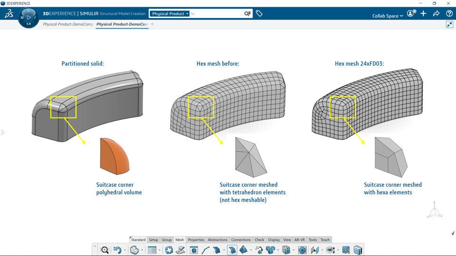Click the update mesh circular arrows icon
This screenshot has height=256, width=456.
pos(169,250)
